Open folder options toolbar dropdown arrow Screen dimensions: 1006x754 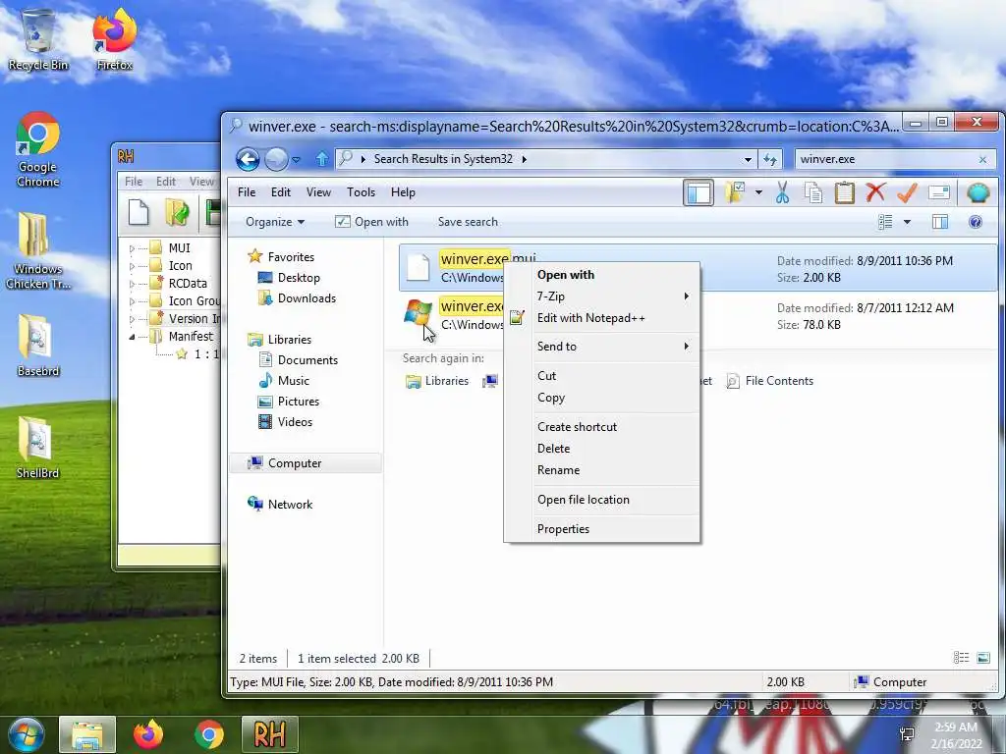pyautogui.click(x=758, y=191)
